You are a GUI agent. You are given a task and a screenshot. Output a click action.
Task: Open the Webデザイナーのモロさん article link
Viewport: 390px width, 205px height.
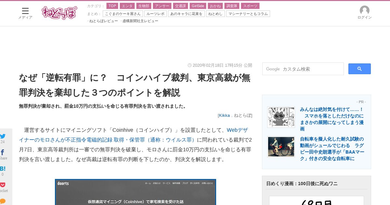133,135
